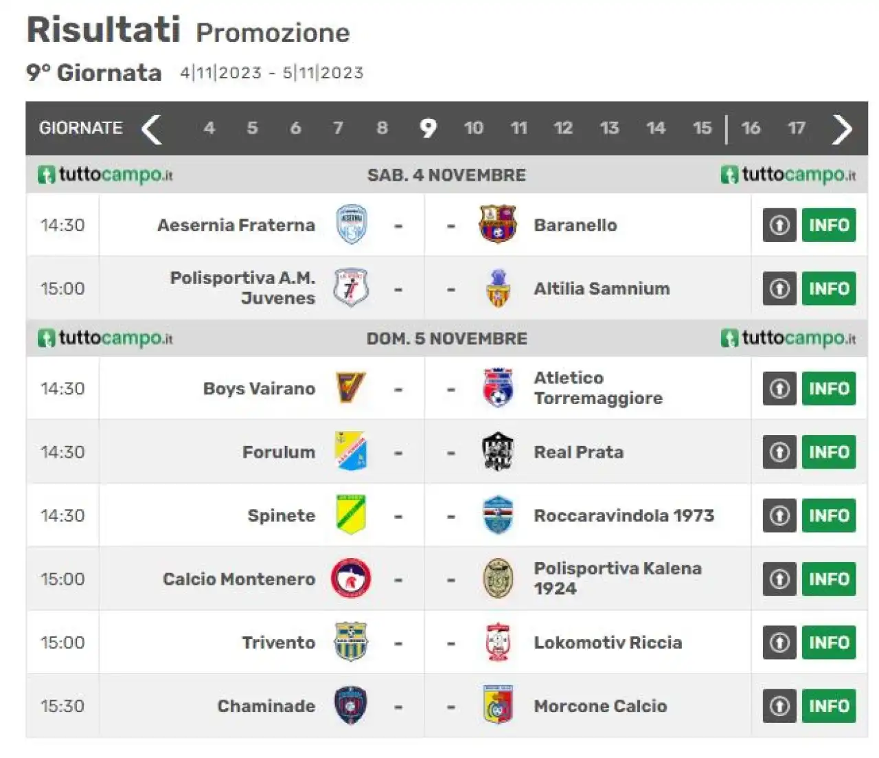Open the Altilia Samnium crest
Viewport: 879px width, 758px height.
point(498,288)
